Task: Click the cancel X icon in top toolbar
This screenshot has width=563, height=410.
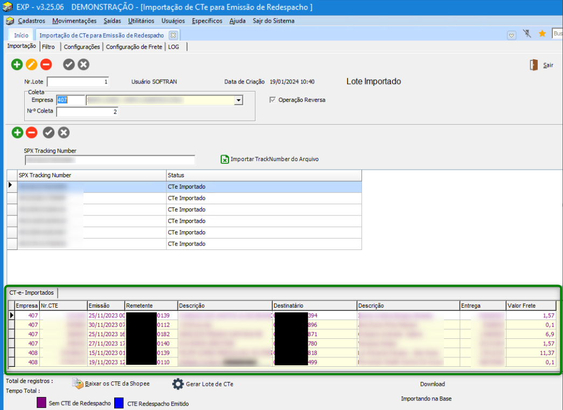Action: point(84,65)
